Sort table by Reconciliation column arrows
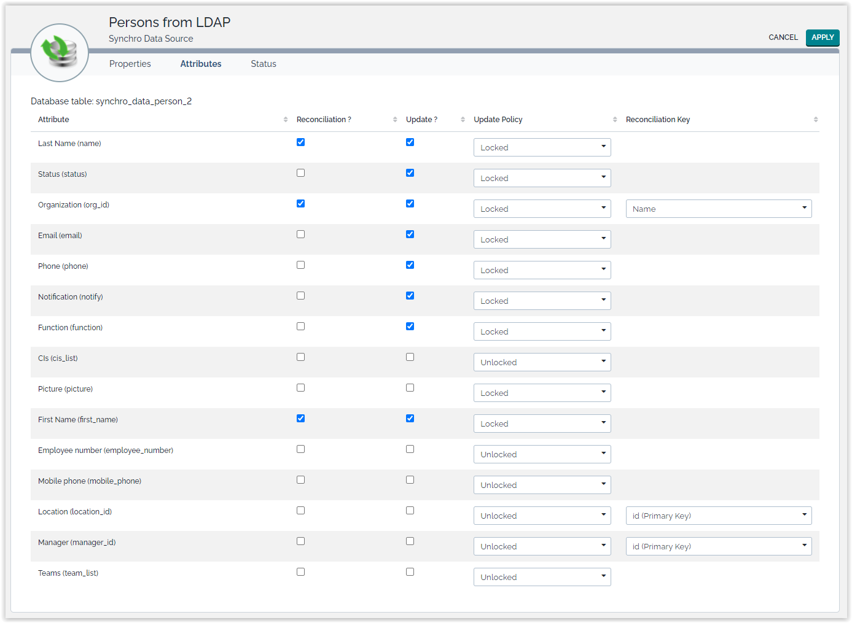Image resolution: width=852 pixels, height=623 pixels. point(395,120)
